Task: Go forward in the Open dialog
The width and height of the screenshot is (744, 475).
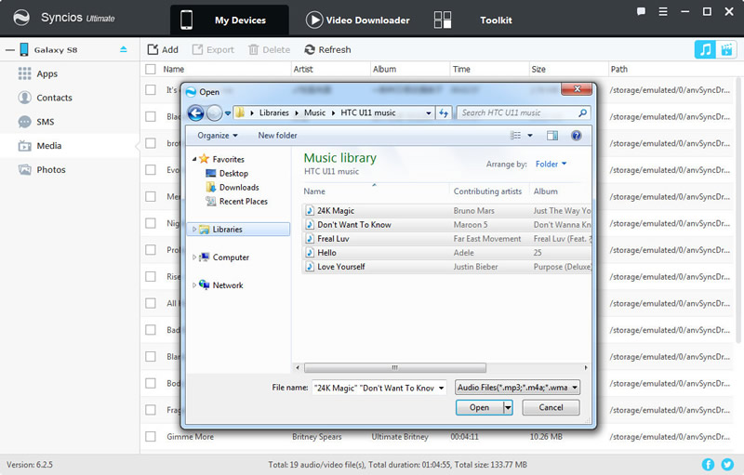Action: tap(215, 112)
